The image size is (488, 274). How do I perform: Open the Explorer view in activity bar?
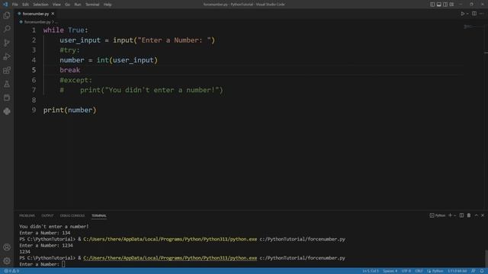click(x=7, y=15)
